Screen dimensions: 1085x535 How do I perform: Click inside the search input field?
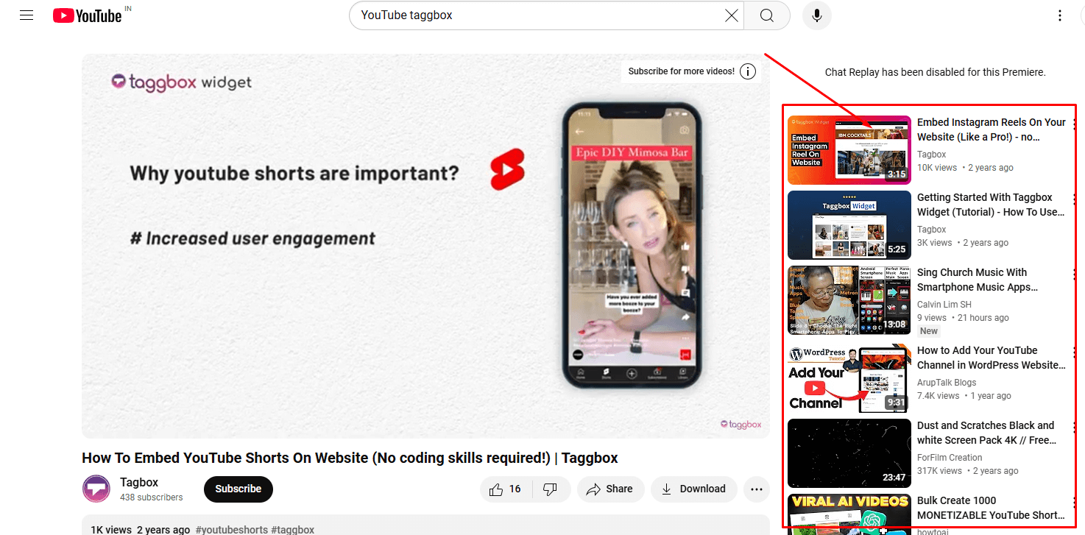point(515,15)
